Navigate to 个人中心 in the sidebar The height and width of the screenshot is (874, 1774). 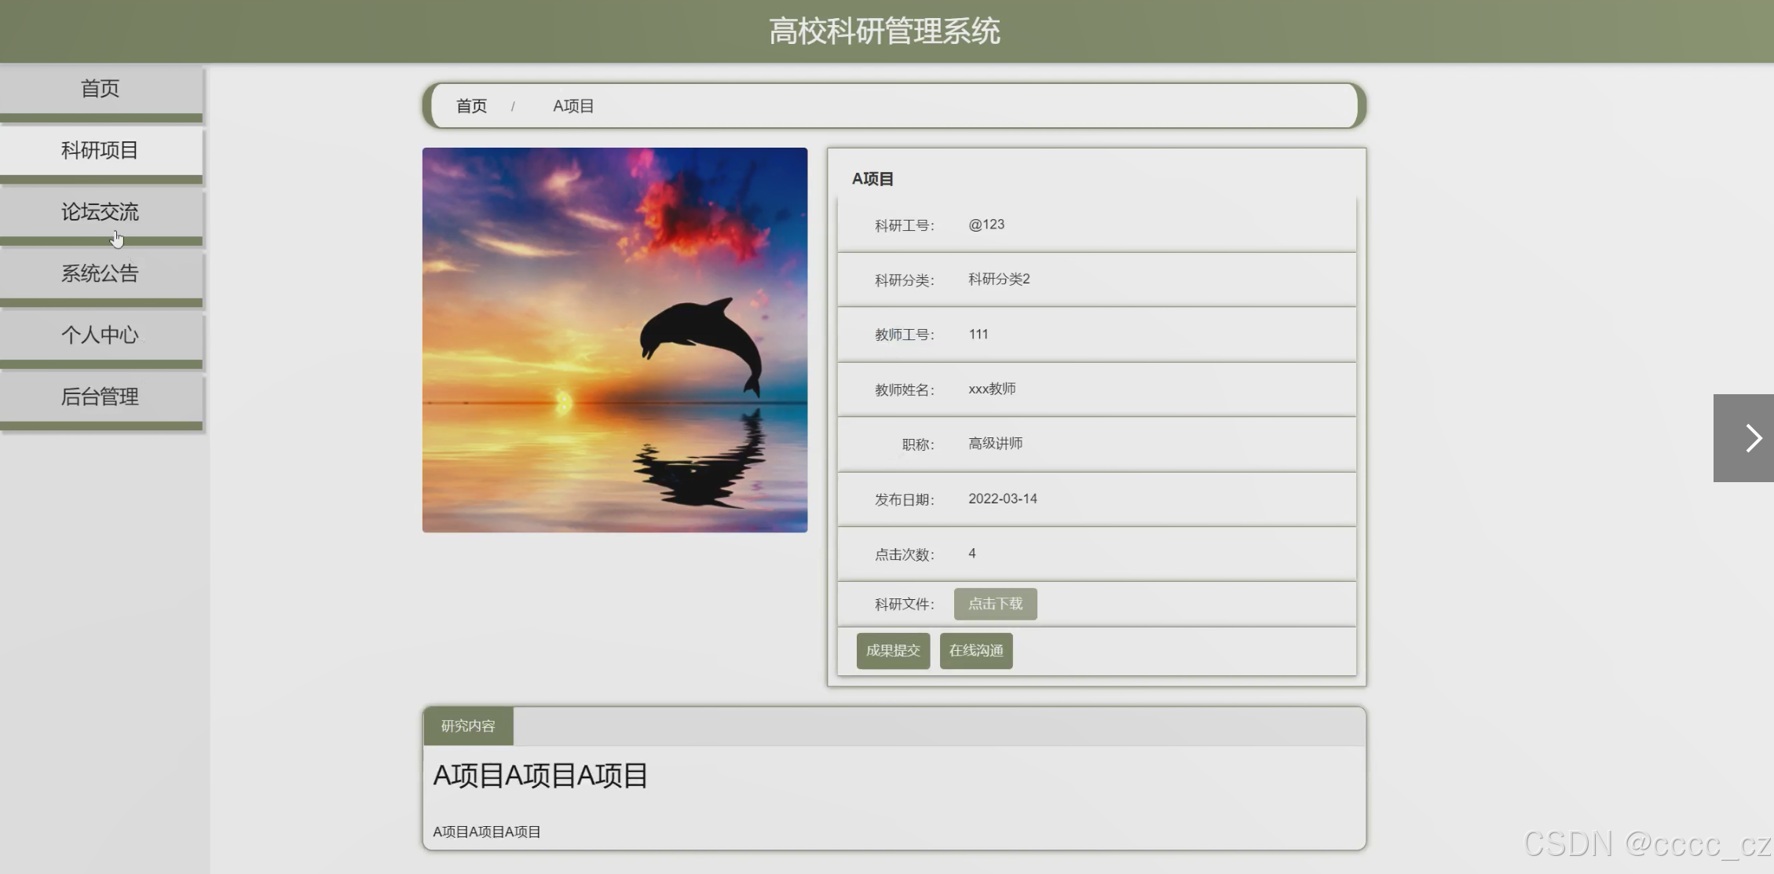(x=101, y=335)
